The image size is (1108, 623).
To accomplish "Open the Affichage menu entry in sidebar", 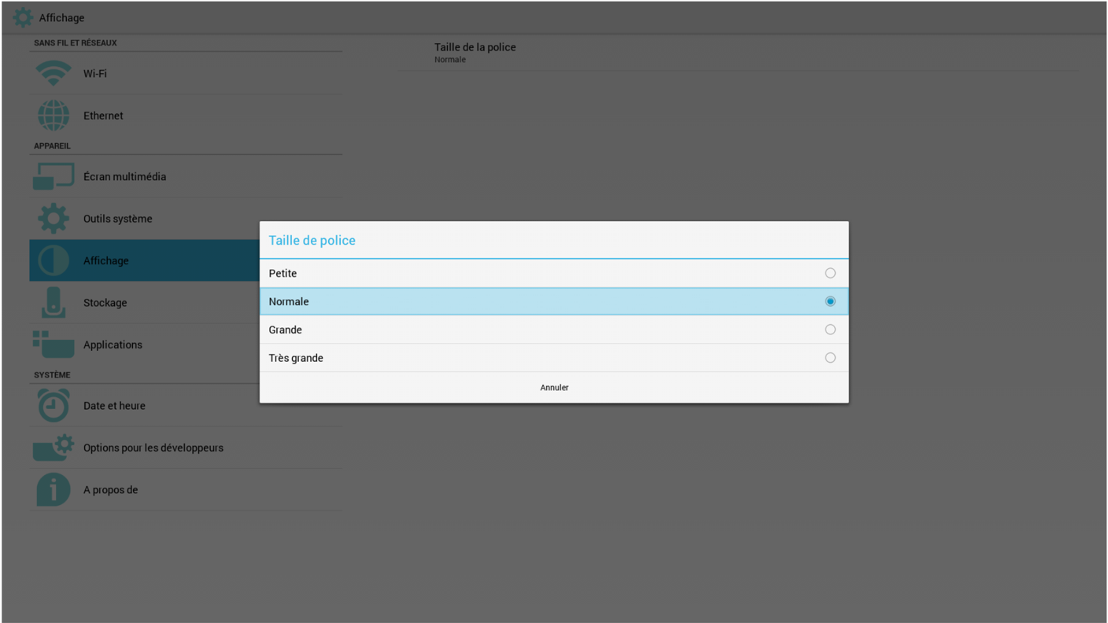I will (x=145, y=260).
